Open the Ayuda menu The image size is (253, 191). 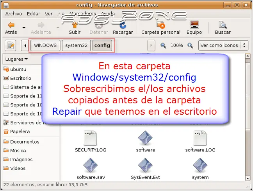tap(108, 14)
